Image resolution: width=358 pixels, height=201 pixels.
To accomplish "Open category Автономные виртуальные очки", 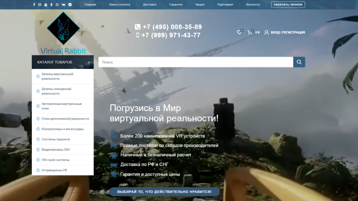I will (x=63, y=106).
